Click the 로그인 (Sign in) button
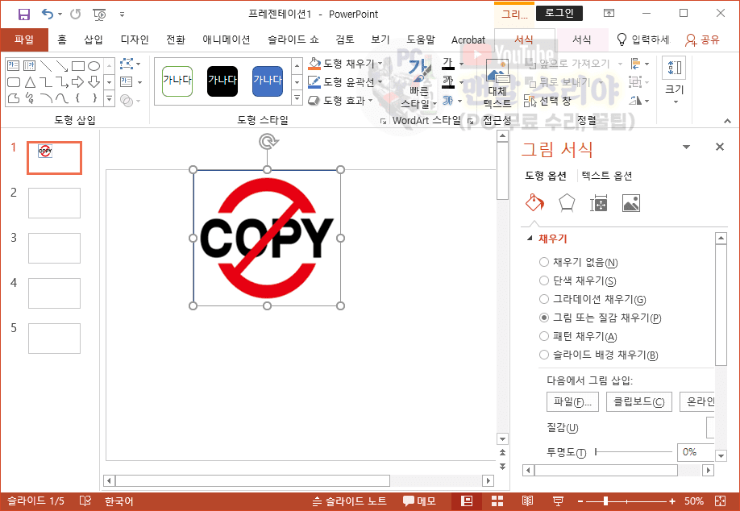Image resolution: width=740 pixels, height=511 pixels. [x=559, y=13]
